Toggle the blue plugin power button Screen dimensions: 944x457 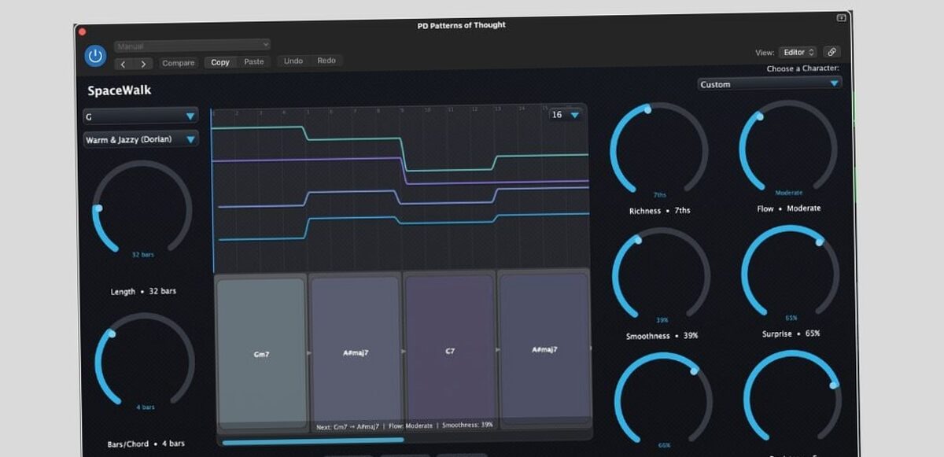(95, 56)
